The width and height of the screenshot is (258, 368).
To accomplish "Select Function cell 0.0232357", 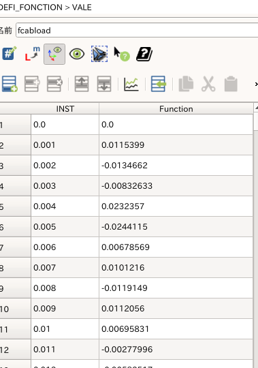I will pyautogui.click(x=176, y=206).
